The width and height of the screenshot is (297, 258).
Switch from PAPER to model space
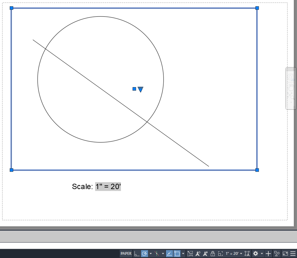(x=126, y=254)
